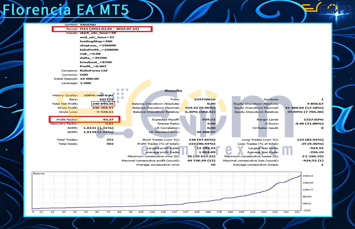Click the start_utc_hour=20 input line
355x229 pixels.
click(98, 33)
